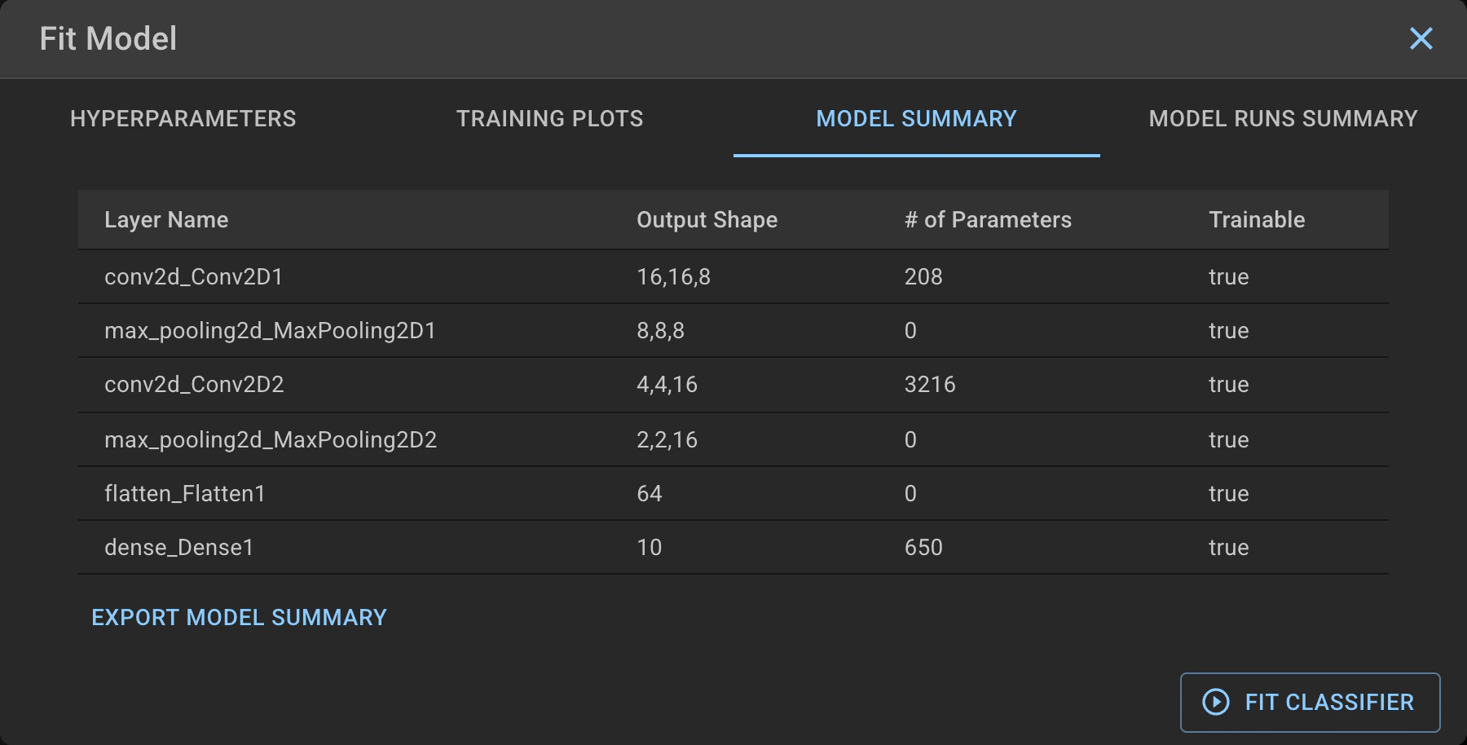Viewport: 1467px width, 745px height.
Task: Select the max_pooling2d_MaxPooling2D2 layer name
Action: 271,440
